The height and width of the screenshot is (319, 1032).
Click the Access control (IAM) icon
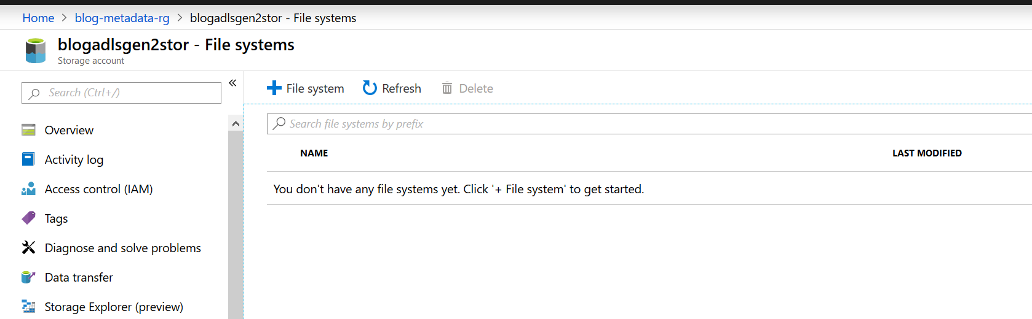click(x=28, y=189)
